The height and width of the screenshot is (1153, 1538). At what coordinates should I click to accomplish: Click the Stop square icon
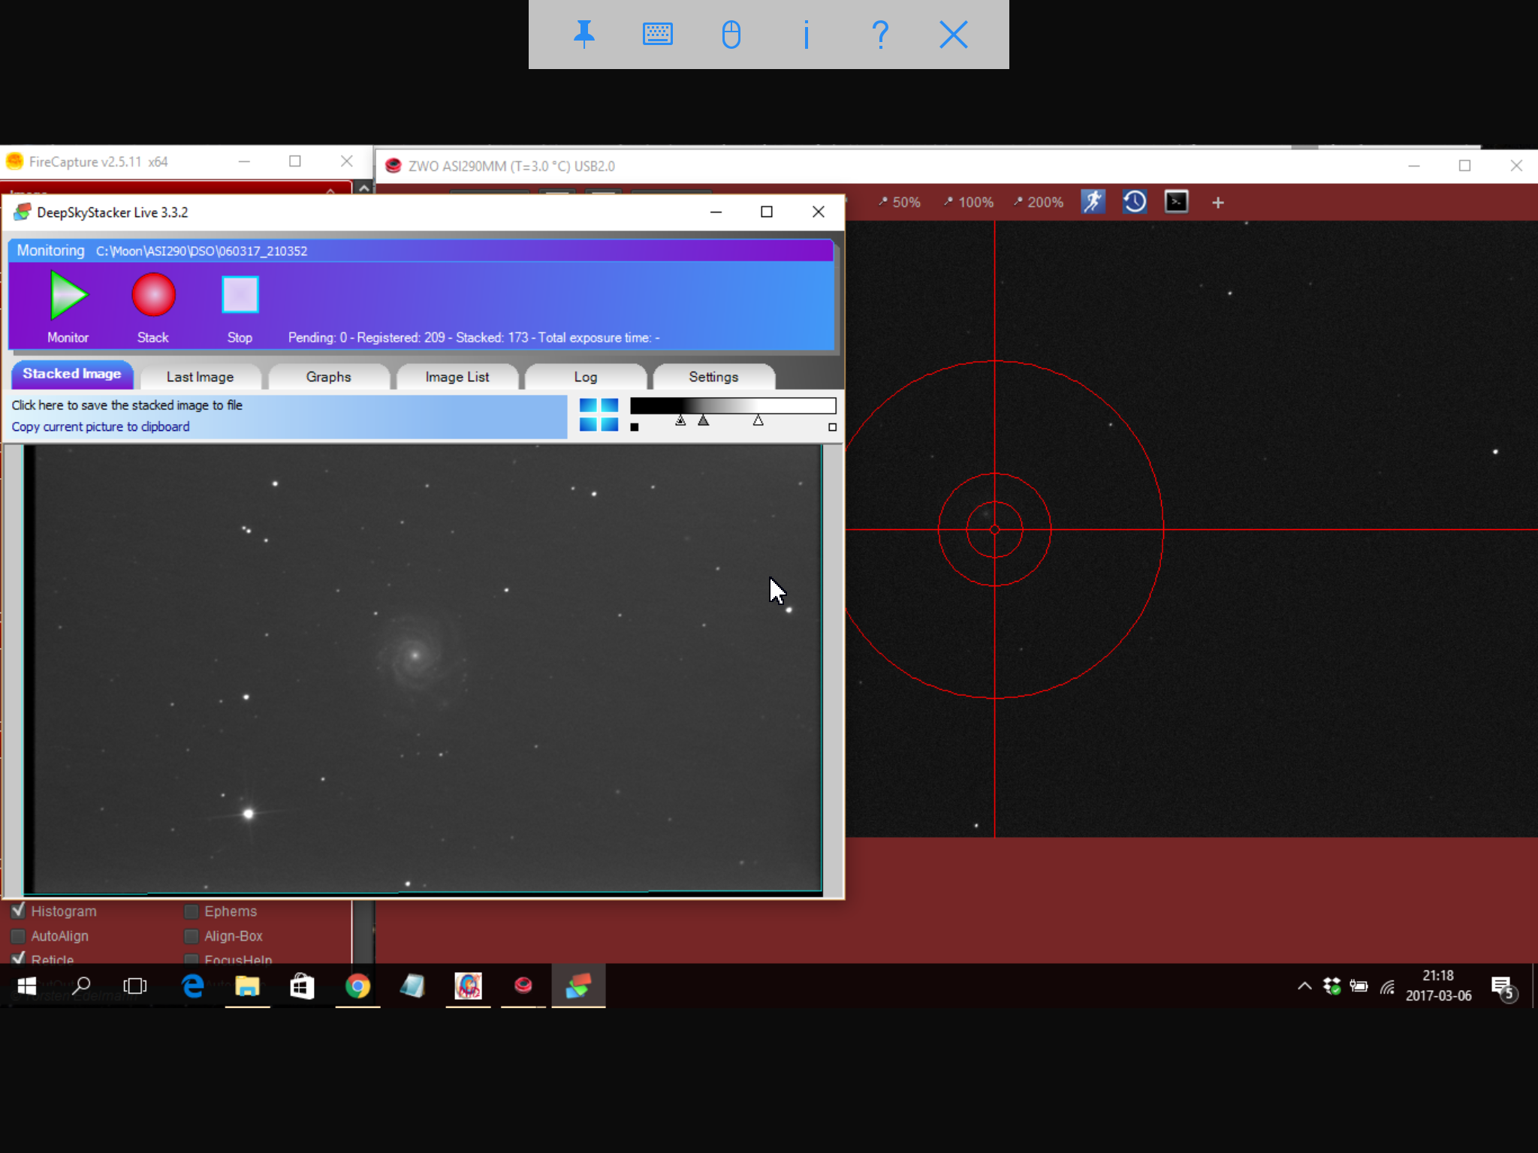[240, 295]
